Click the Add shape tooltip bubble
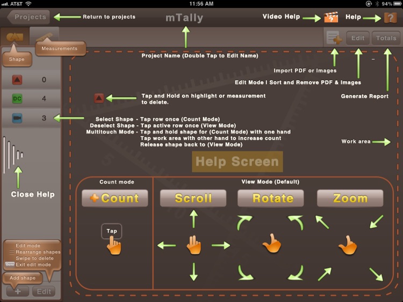This screenshot has width=403, height=302. click(x=23, y=278)
